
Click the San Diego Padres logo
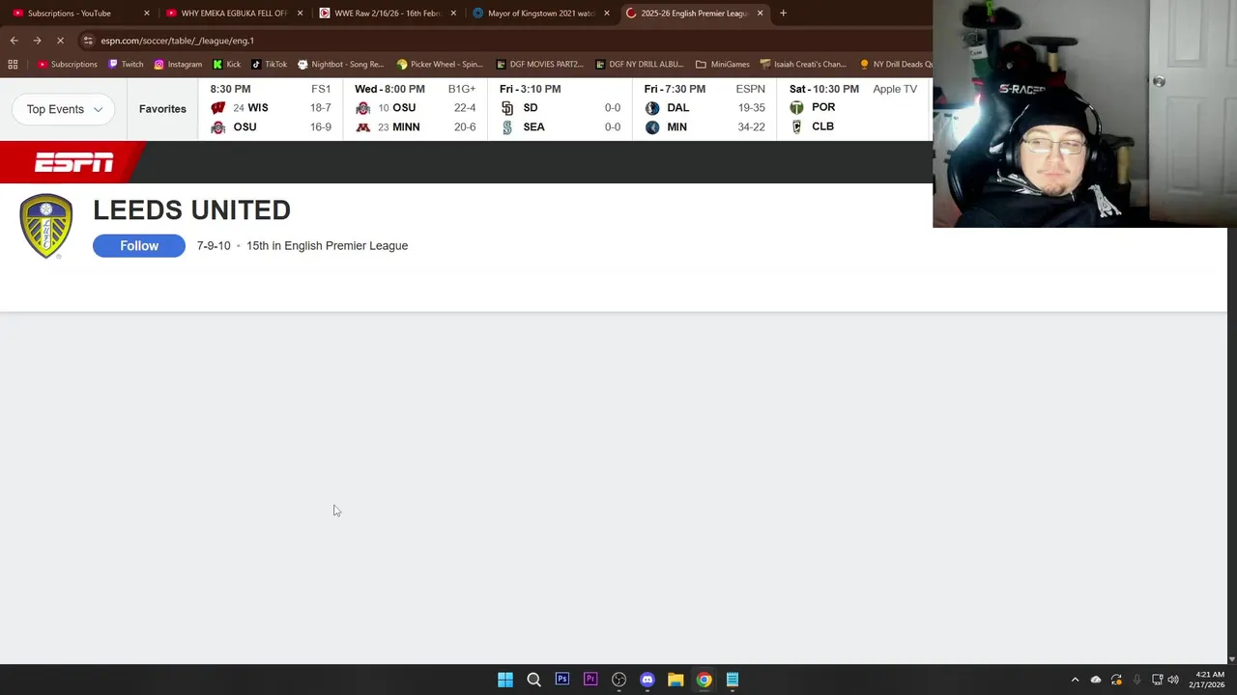(x=507, y=108)
